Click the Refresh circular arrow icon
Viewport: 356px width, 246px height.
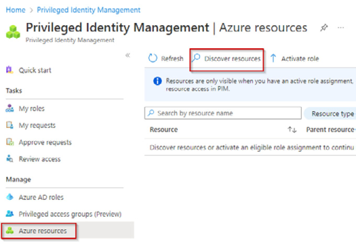click(152, 58)
